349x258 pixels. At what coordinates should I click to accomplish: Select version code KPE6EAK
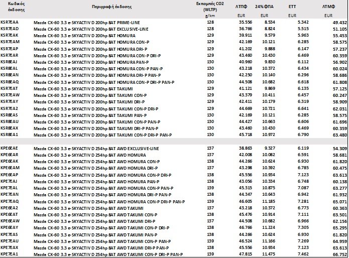click(x=10, y=161)
